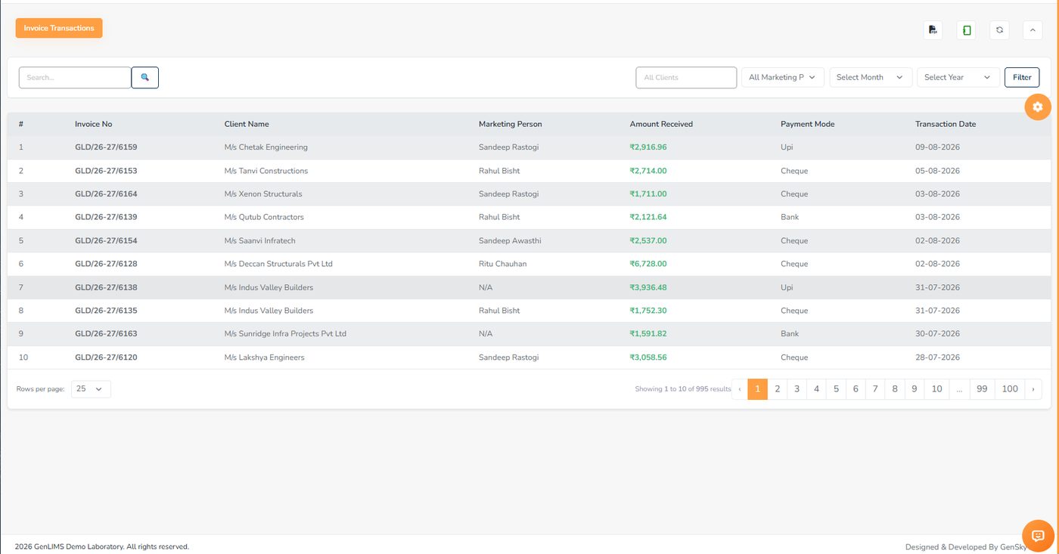
Task: Open the orange gear settings button
Action: tap(1038, 107)
